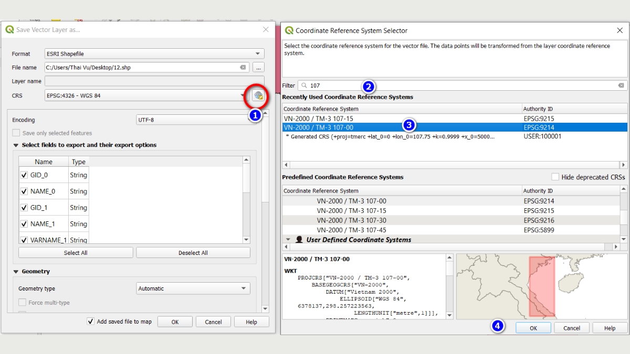Image resolution: width=630 pixels, height=354 pixels.
Task: Close the Coordinate Reference System Selector
Action: click(x=619, y=30)
